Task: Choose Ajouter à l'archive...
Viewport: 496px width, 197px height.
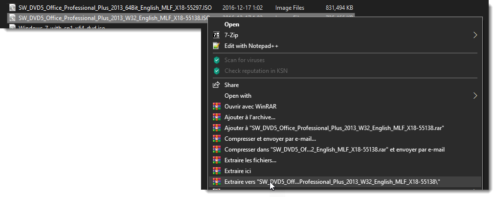Action: click(250, 117)
